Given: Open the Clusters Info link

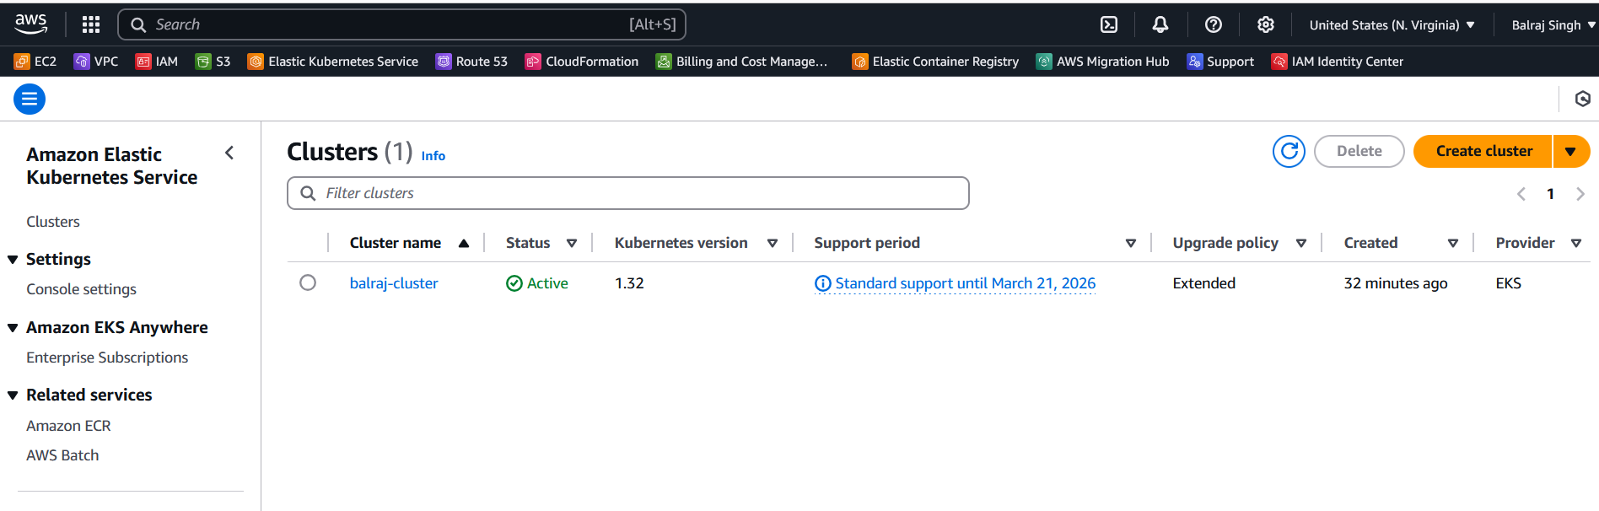Looking at the screenshot, I should 433,156.
